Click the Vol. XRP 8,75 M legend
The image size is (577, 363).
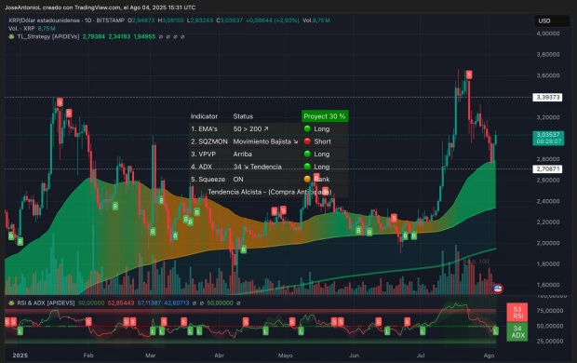32,28
